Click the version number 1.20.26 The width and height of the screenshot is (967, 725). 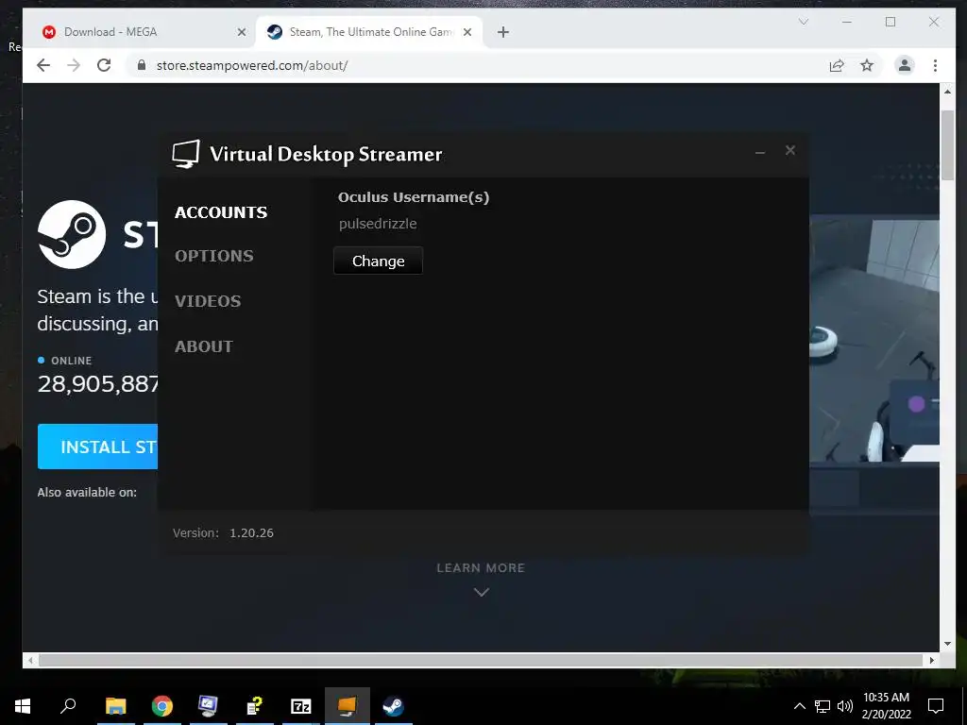(251, 532)
